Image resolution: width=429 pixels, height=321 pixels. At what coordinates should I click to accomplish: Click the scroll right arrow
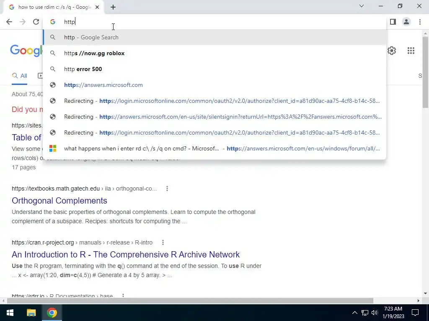click(419, 301)
